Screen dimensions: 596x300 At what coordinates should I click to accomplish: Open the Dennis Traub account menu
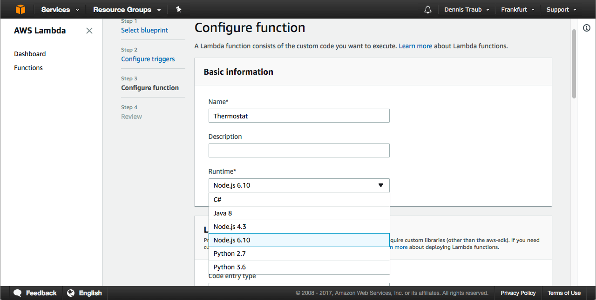tap(467, 10)
